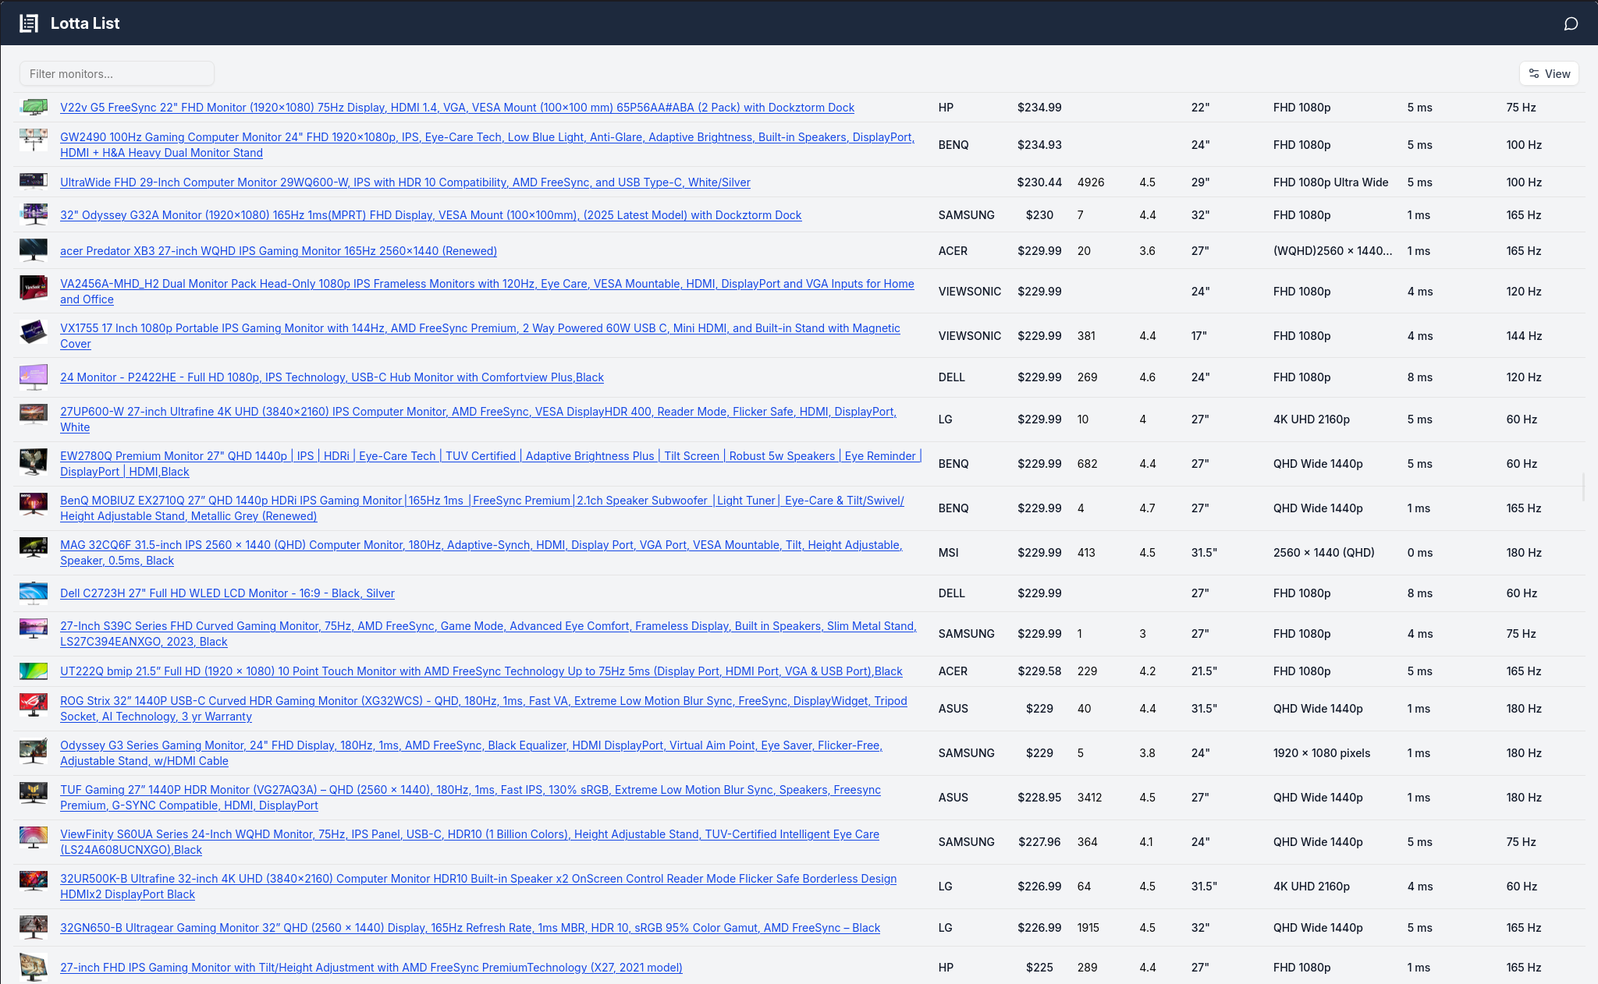This screenshot has height=984, width=1598.
Task: Open the 24 Monitor P2422HE link
Action: [x=332, y=377]
